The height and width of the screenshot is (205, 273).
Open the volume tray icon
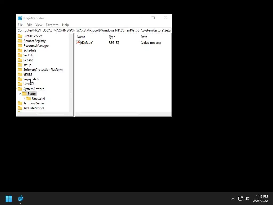click(x=247, y=199)
